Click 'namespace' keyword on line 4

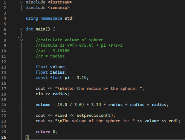coord(51,18)
